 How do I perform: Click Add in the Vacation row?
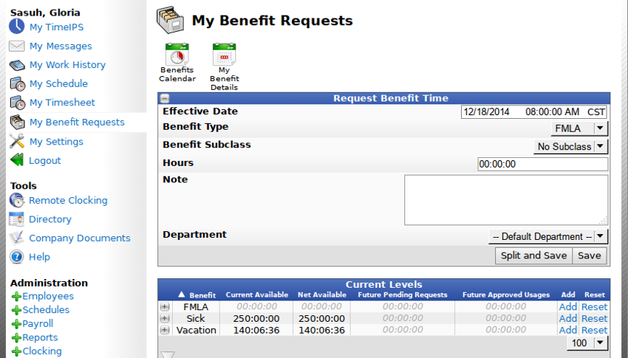tap(568, 330)
